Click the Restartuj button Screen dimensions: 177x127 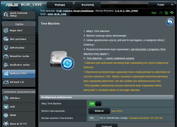click(x=88, y=5)
